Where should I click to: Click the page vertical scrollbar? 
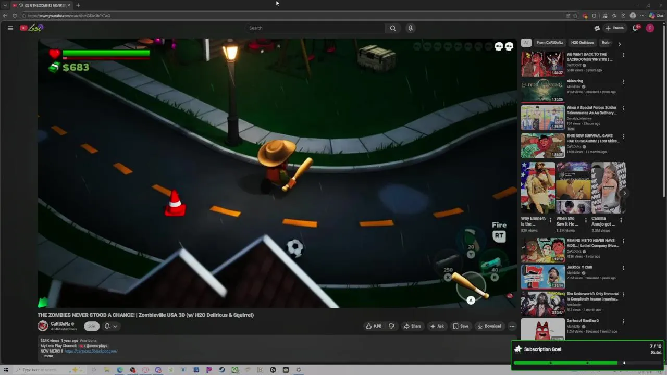click(664, 112)
